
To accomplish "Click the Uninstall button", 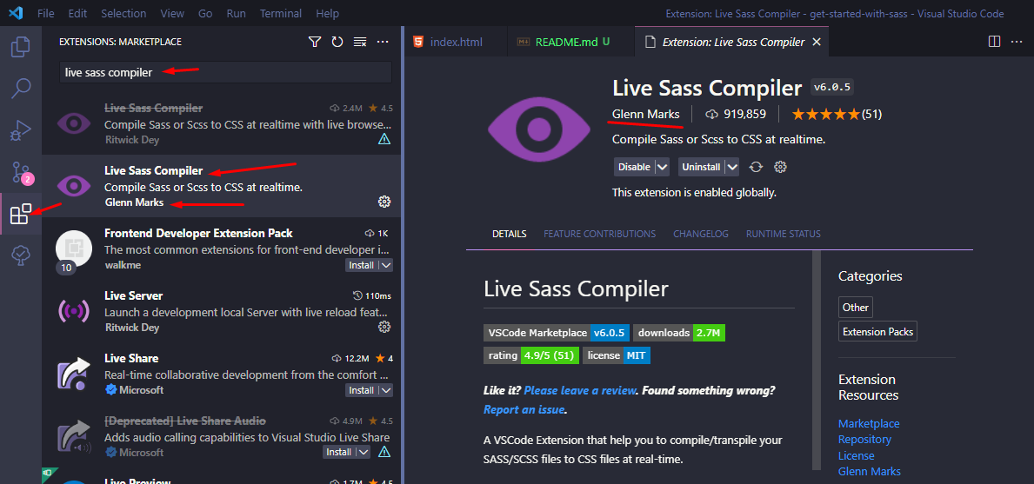I will 701,167.
